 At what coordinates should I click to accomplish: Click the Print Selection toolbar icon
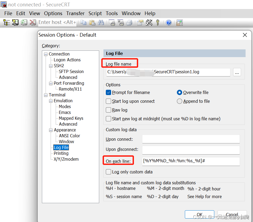point(121,23)
